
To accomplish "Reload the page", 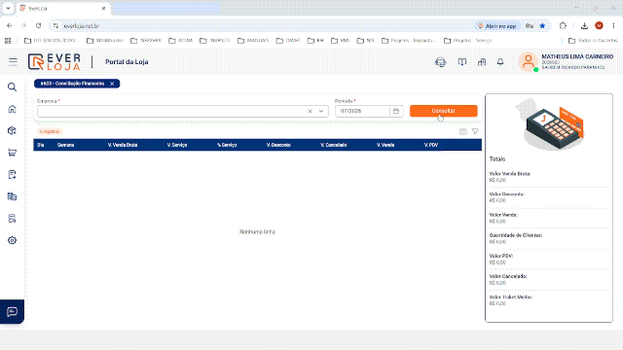I will point(38,26).
